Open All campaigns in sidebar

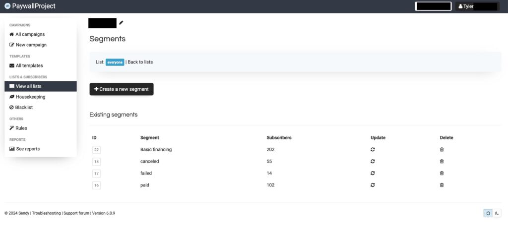point(30,34)
